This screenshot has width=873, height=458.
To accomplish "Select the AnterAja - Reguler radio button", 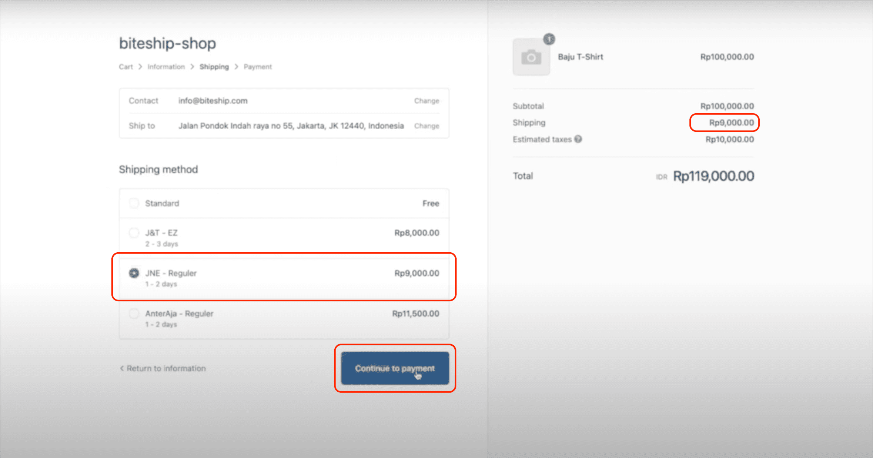I will (134, 313).
